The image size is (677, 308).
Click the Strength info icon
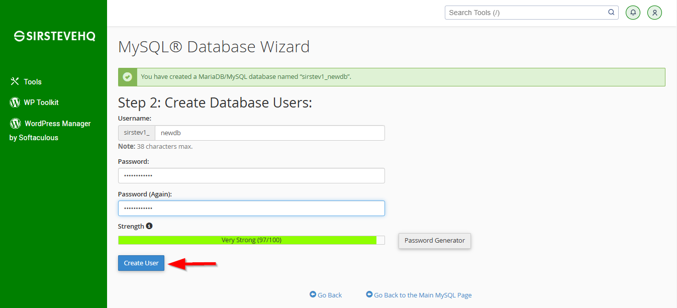149,226
